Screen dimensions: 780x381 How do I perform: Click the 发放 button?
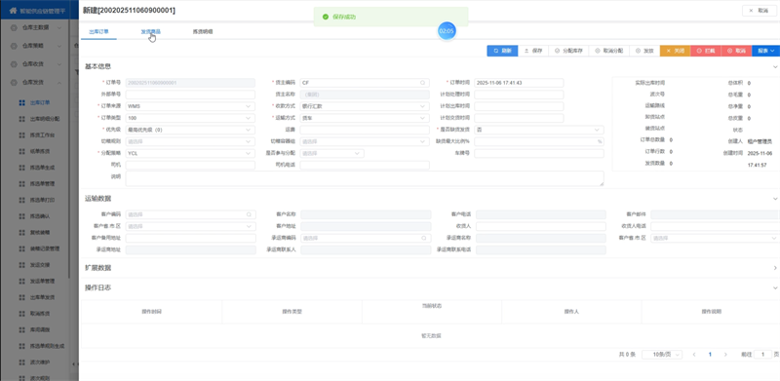(x=644, y=51)
